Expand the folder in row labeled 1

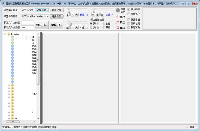(9, 112)
